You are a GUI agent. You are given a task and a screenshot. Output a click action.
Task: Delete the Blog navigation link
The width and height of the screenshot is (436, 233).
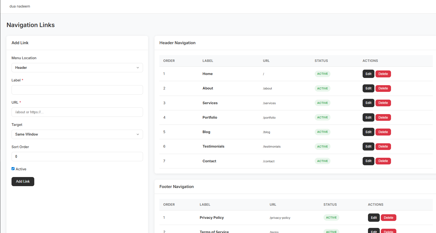[x=383, y=132]
